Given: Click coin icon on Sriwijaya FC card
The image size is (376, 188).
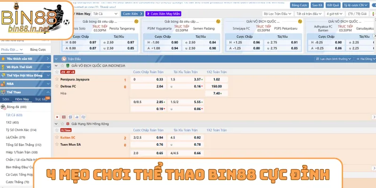Looking at the screenshot, I should (x=300, y=21).
